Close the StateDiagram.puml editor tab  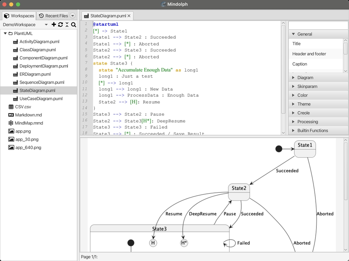[x=129, y=16]
